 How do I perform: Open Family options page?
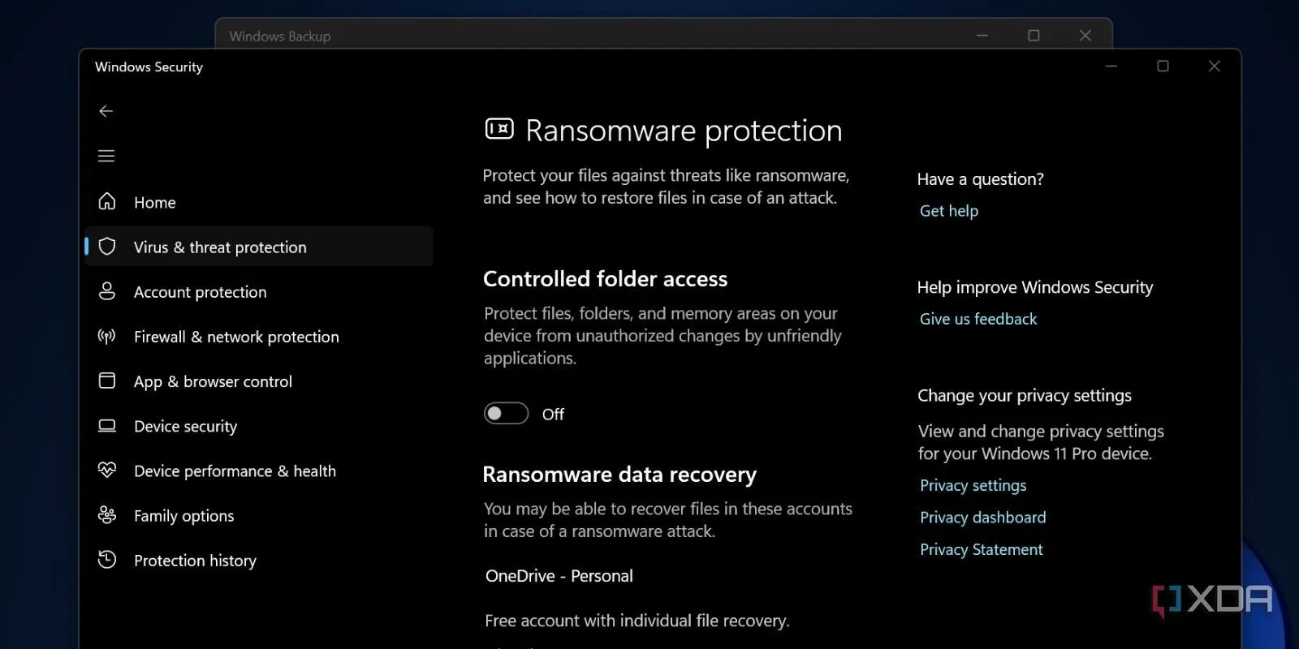(258, 516)
